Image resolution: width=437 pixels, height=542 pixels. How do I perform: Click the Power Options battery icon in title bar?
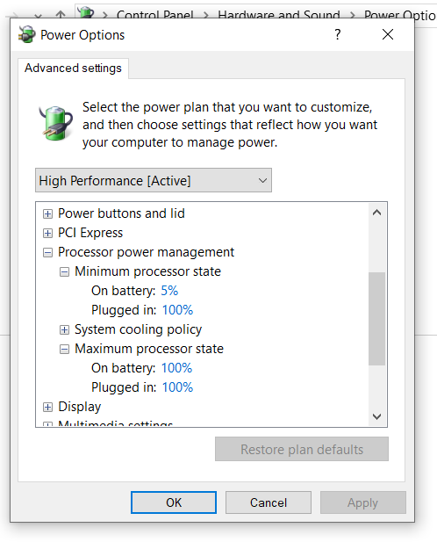tap(27, 34)
